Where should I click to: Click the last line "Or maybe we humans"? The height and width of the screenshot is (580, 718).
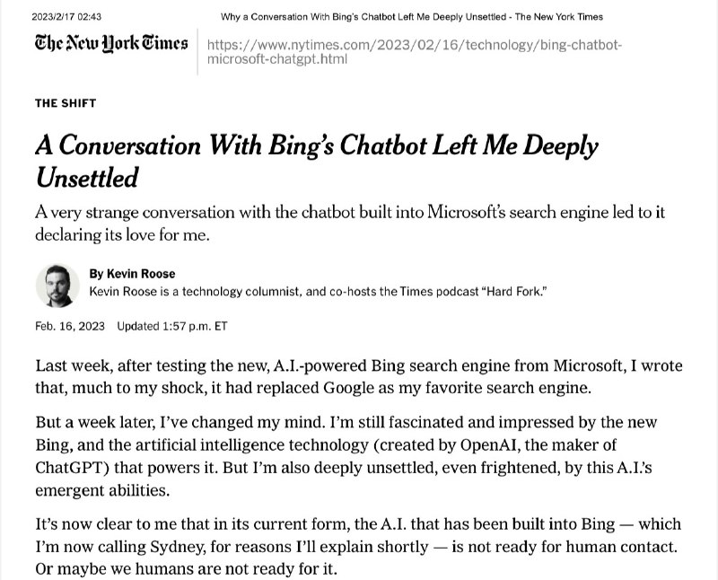[x=186, y=569]
